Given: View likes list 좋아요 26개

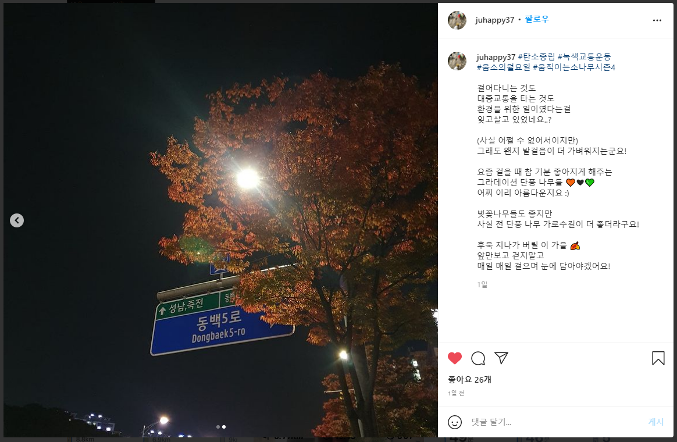Looking at the screenshot, I should pyautogui.click(x=469, y=380).
